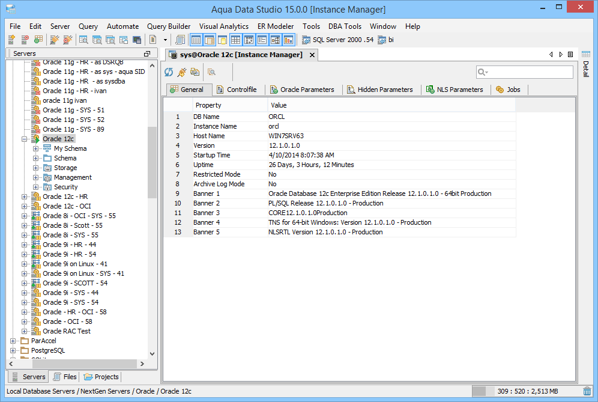Close the sys@Oracle 12c Instance Manager tab
598x402 pixels.
click(x=312, y=55)
